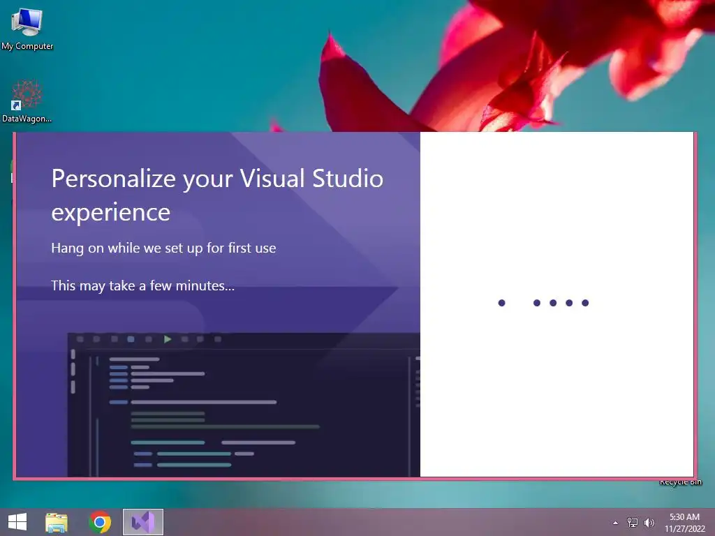Screen dimensions: 715x536
Task: Open the clock showing 5:30 AM
Action: 684,523
